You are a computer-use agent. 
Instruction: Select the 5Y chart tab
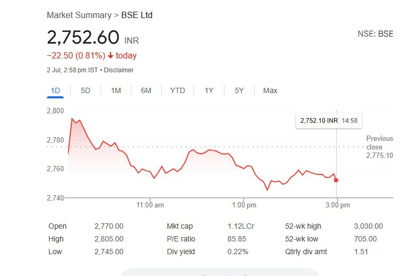click(x=239, y=90)
